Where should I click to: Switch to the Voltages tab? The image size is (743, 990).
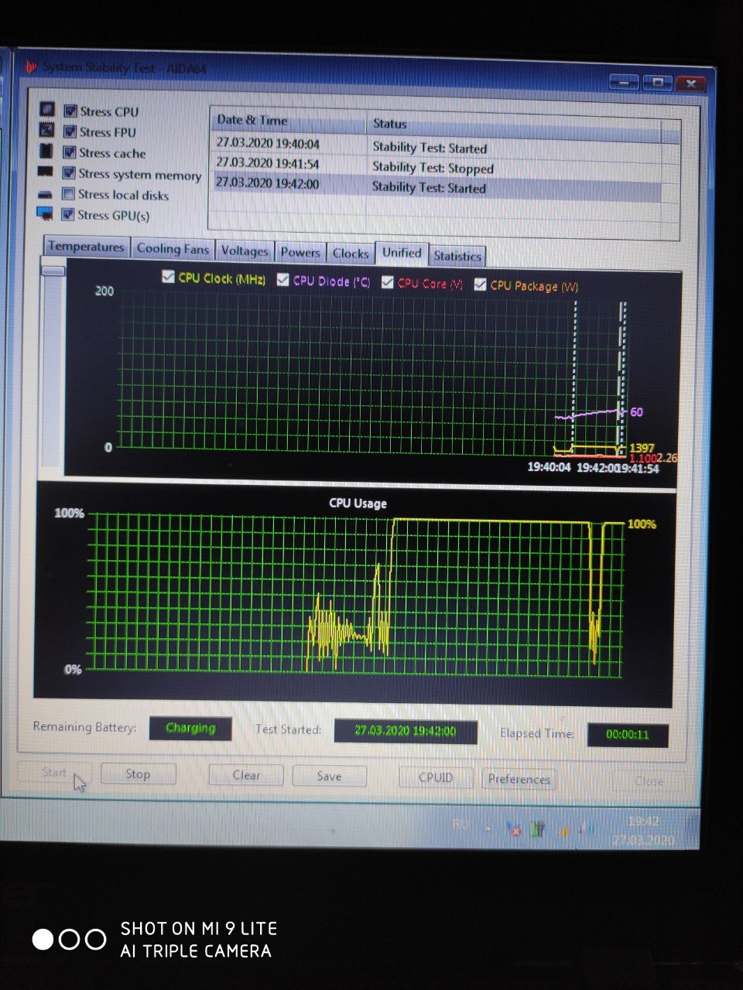pyautogui.click(x=245, y=251)
